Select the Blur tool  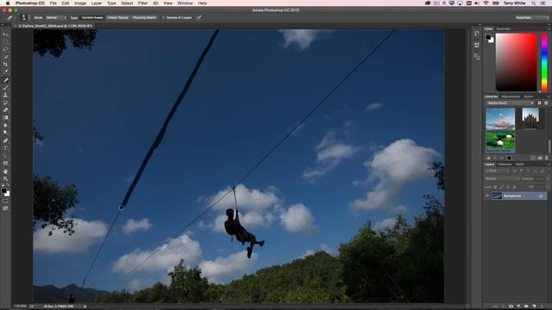pyautogui.click(x=5, y=125)
